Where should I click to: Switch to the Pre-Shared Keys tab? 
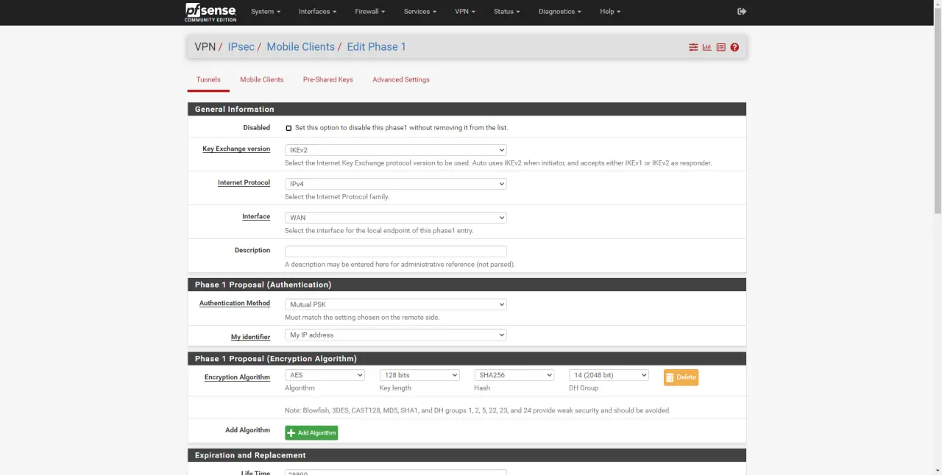(x=327, y=79)
